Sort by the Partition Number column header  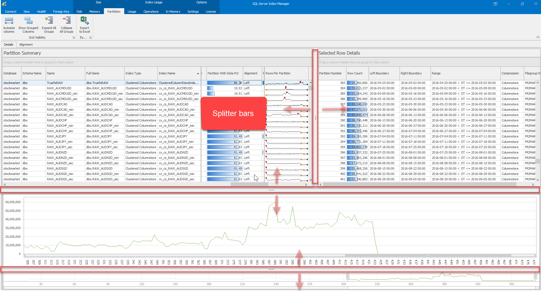(x=332, y=73)
